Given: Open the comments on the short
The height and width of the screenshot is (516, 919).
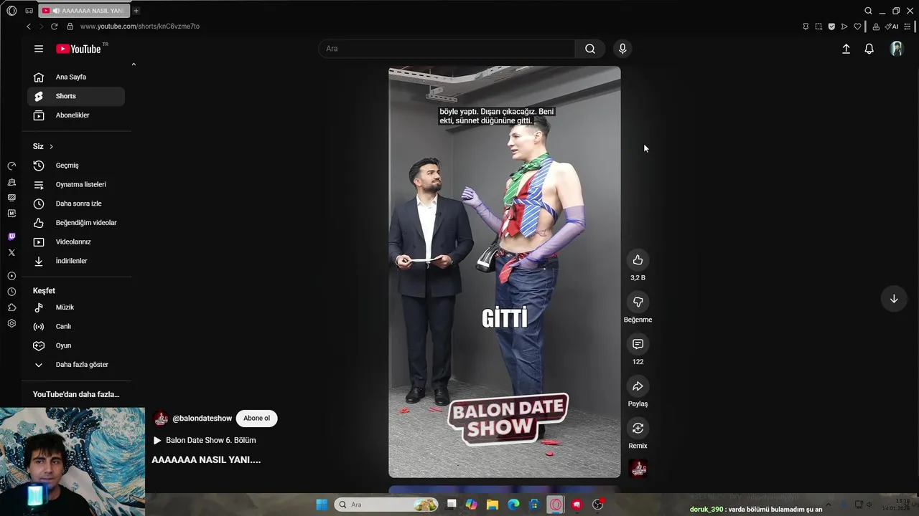Looking at the screenshot, I should point(638,344).
